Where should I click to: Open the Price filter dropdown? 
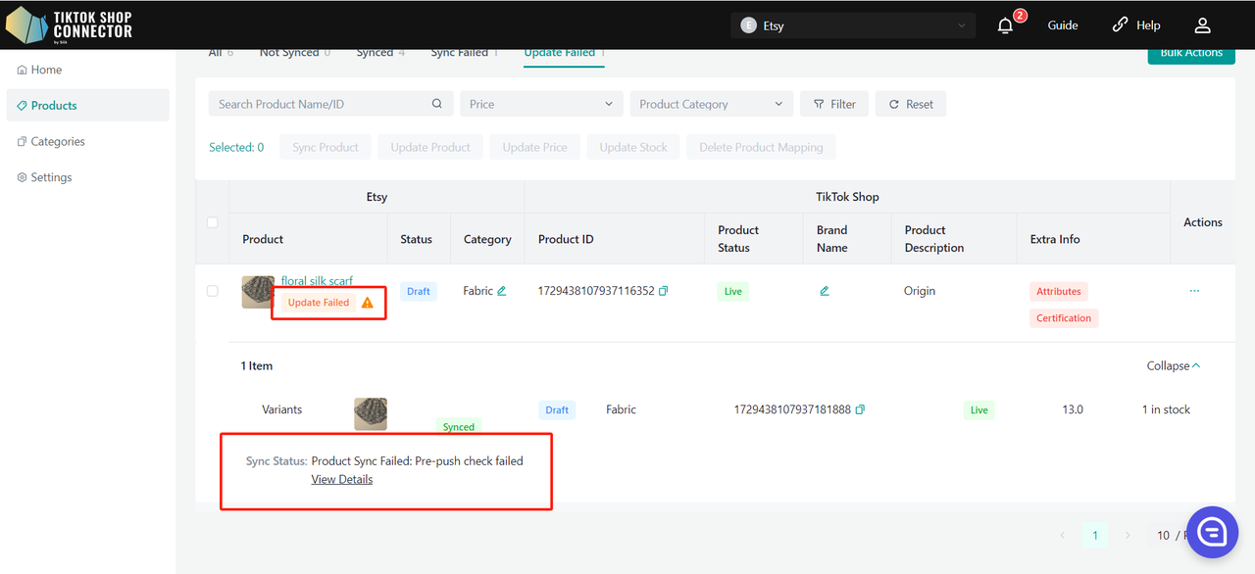[541, 104]
